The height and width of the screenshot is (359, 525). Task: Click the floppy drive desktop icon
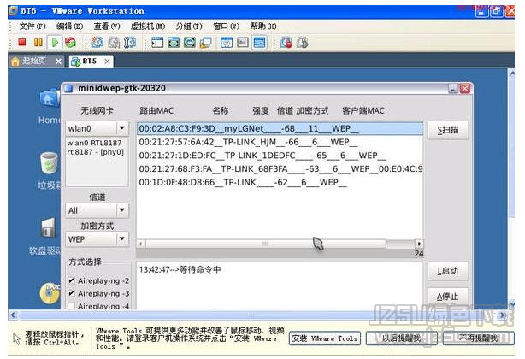point(48,228)
